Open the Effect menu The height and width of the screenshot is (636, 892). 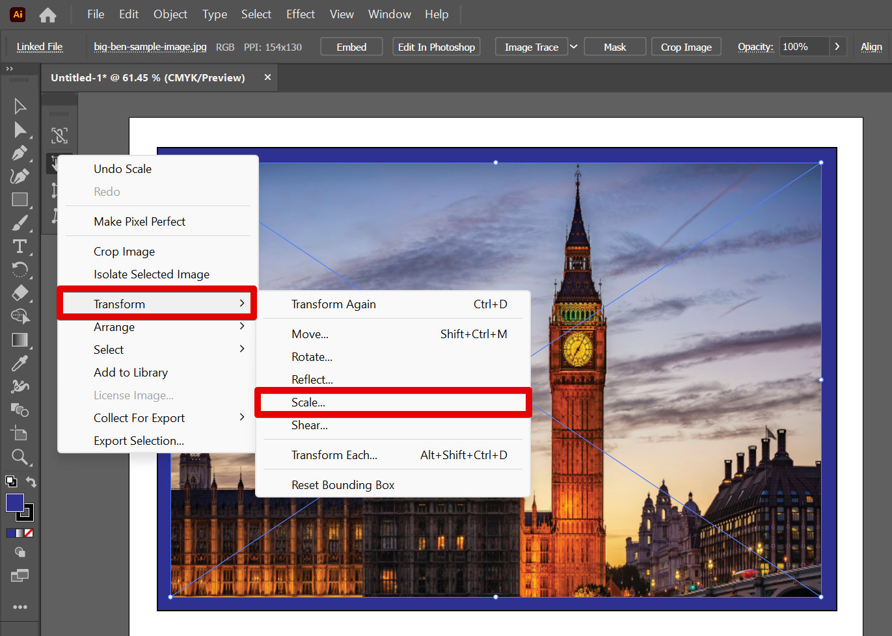[300, 14]
